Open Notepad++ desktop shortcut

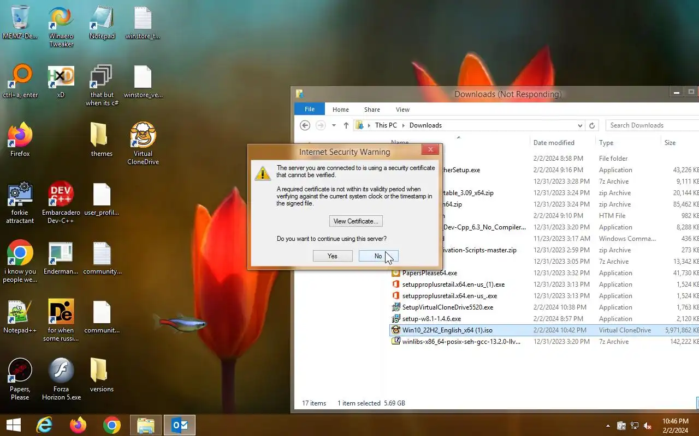click(20, 316)
